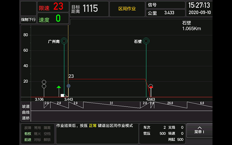The image size is (232, 145).
Task: Toggle the 有权 status indicator
Action: [x=28, y=133]
